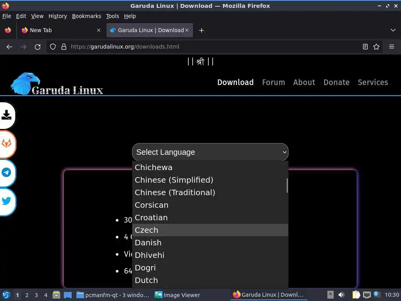Image resolution: width=401 pixels, height=301 pixels.
Task: Open the View menu
Action: 37,16
